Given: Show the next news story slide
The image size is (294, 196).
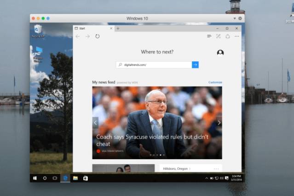Looking at the screenshot, I should (219, 123).
